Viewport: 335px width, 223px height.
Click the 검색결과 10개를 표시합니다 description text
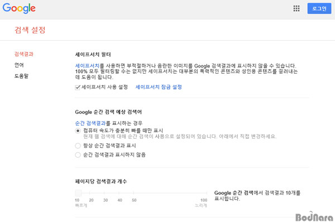257,196
